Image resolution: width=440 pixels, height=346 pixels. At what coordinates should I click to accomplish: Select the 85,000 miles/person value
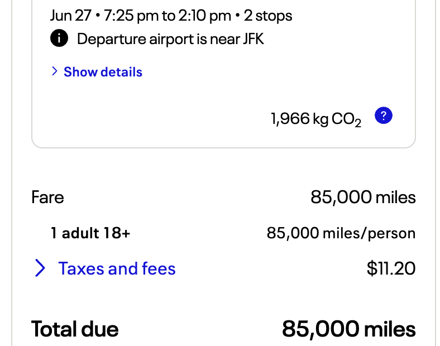341,233
